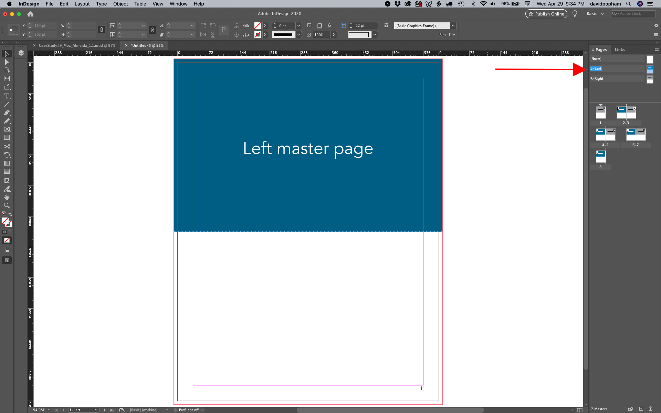The width and height of the screenshot is (661, 413).
Task: Select the Type tool
Action: [7, 96]
